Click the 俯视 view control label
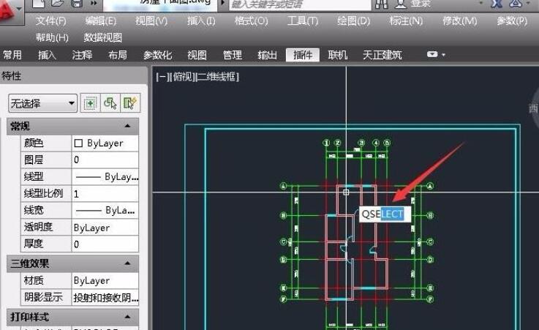The height and width of the screenshot is (330, 539). [182, 77]
